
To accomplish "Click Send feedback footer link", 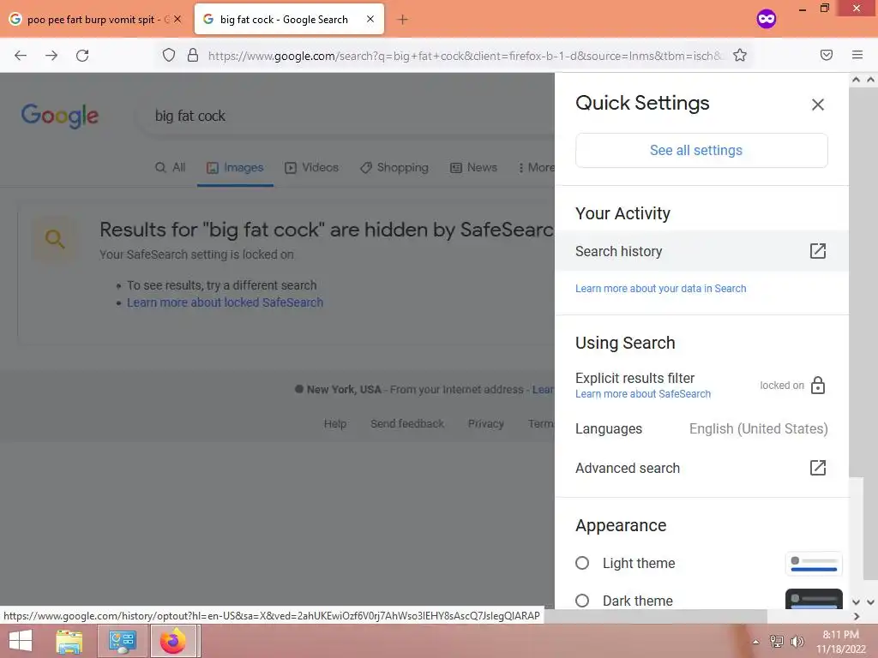I will tap(407, 423).
